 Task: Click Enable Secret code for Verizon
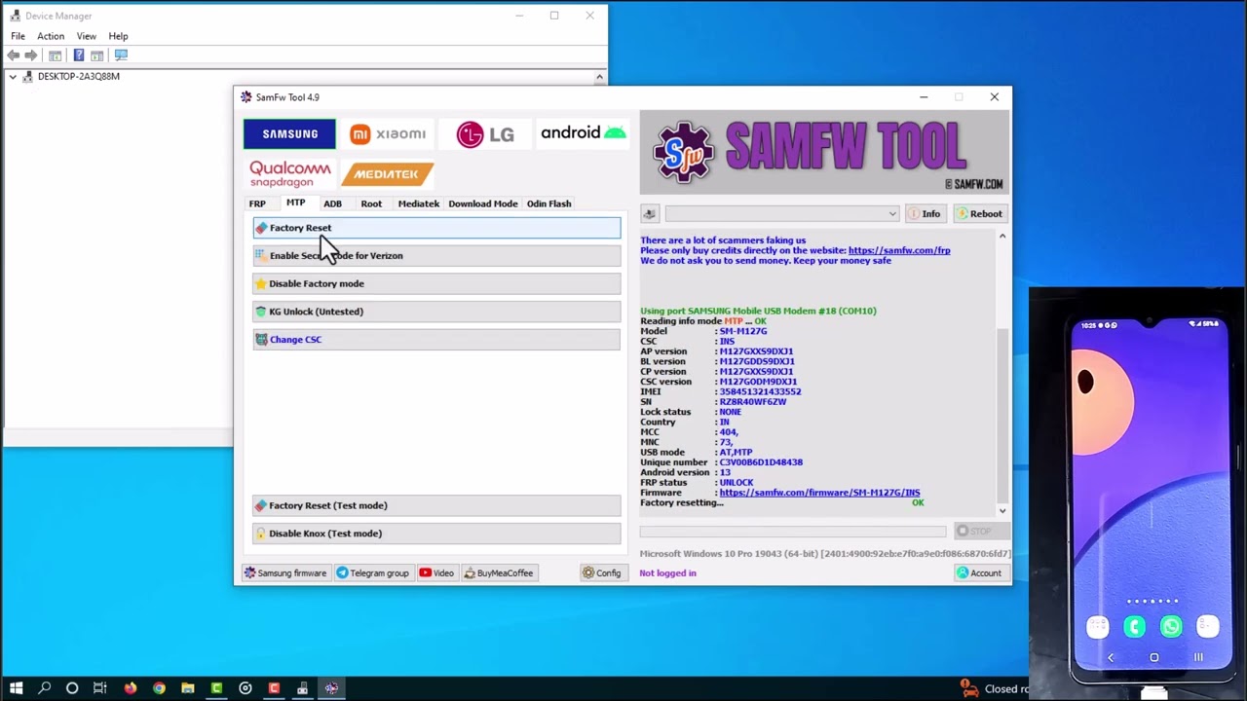436,256
